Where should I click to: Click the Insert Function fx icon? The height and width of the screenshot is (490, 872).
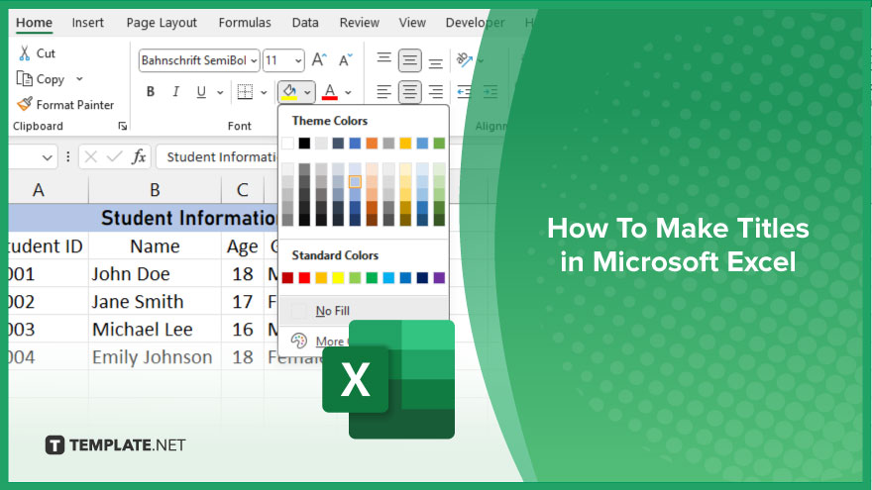(139, 157)
